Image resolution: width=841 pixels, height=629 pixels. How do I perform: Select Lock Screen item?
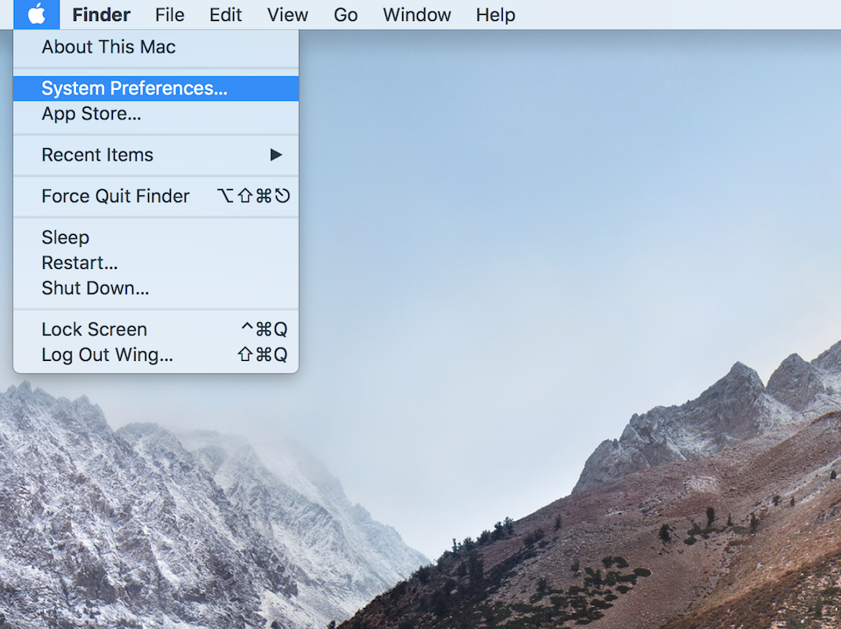click(156, 329)
